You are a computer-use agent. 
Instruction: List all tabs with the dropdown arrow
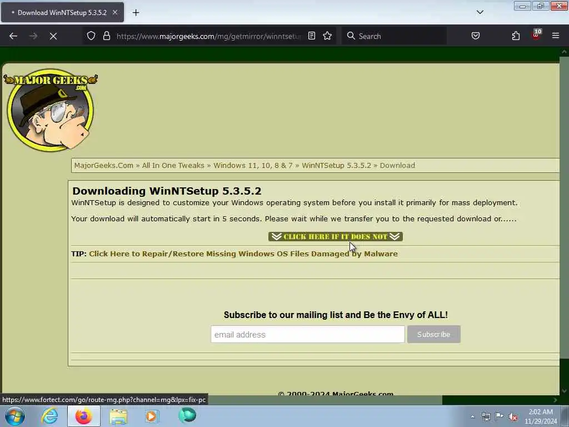pyautogui.click(x=480, y=12)
